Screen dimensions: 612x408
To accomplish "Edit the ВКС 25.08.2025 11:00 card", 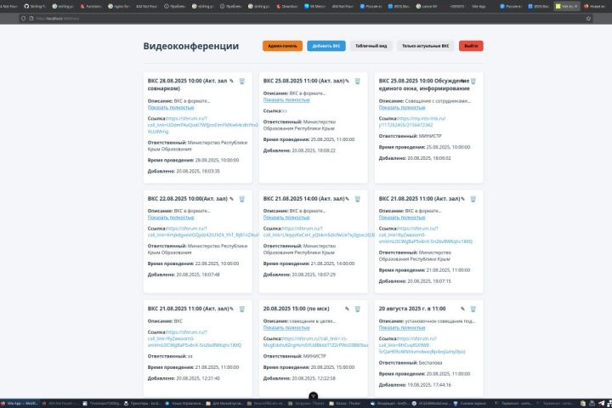I will click(347, 82).
